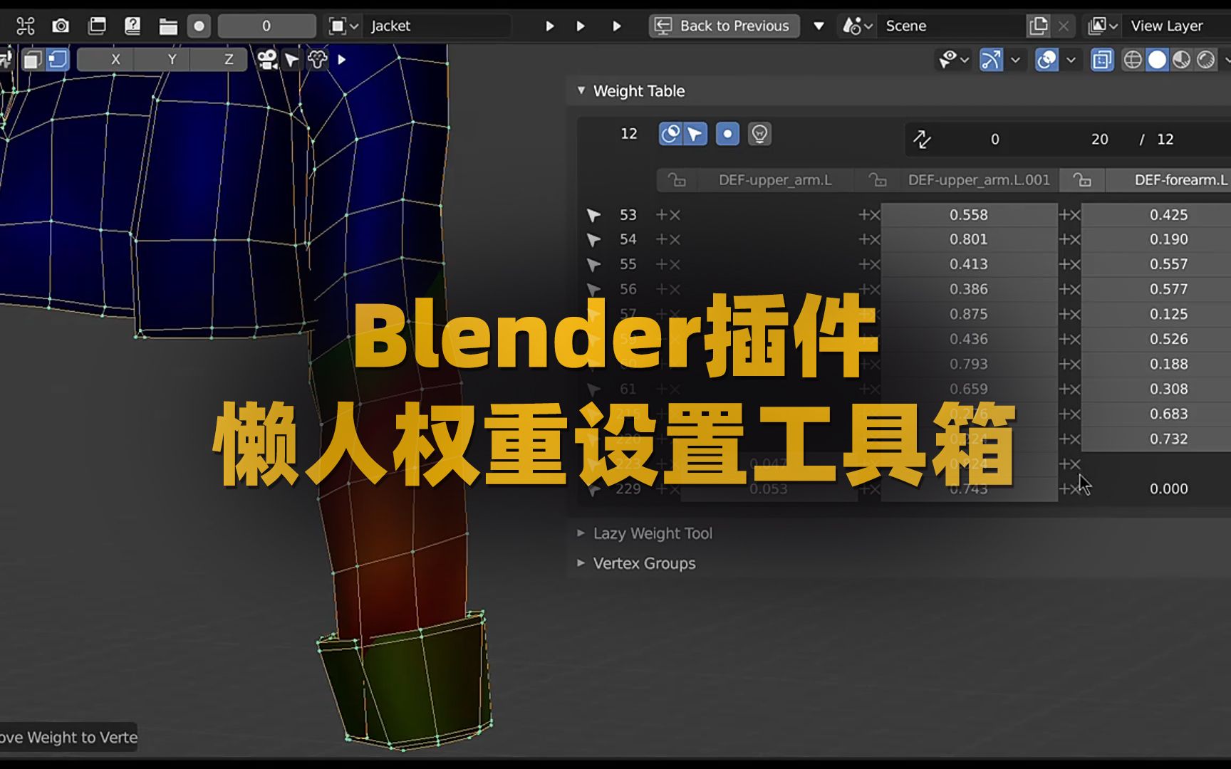The image size is (1231, 769).
Task: Open the help manual icon
Action: [x=133, y=26]
